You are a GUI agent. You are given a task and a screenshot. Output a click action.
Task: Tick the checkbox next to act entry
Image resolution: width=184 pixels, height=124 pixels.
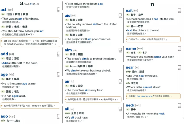tap(58, 9)
